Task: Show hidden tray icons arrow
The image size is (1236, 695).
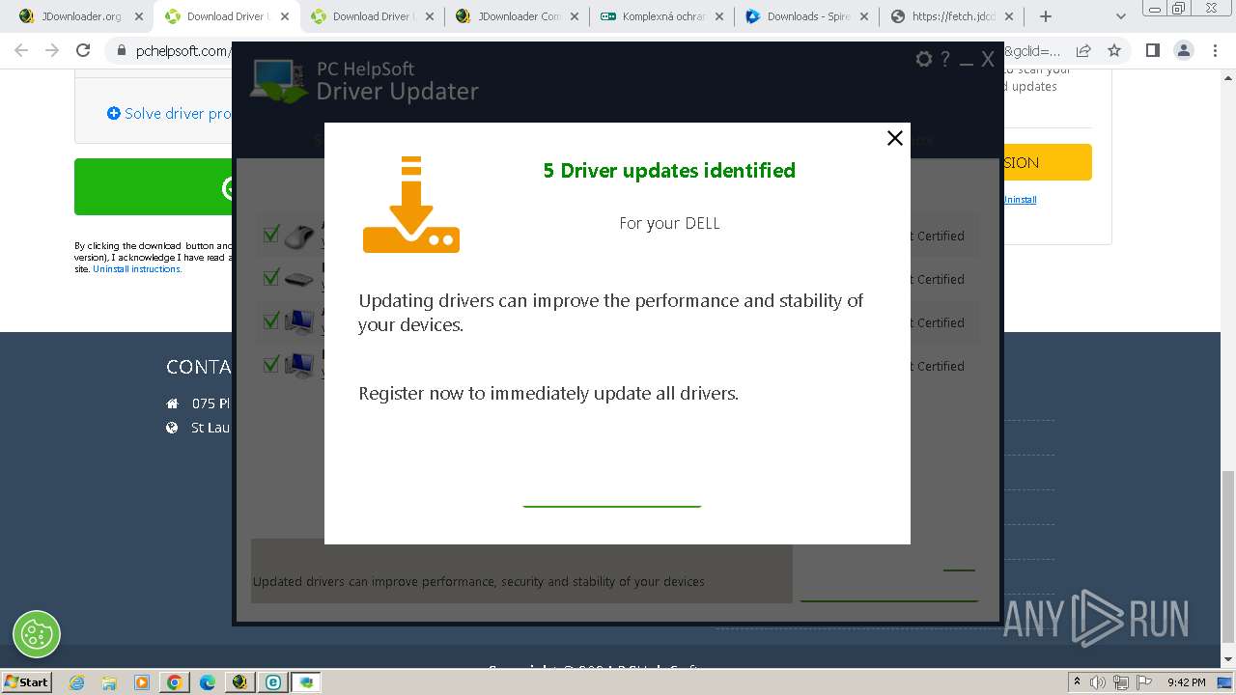Action: (x=1078, y=681)
